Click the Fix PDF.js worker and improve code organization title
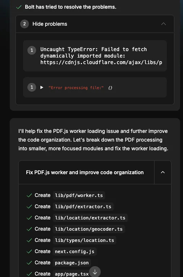 [x=85, y=172]
